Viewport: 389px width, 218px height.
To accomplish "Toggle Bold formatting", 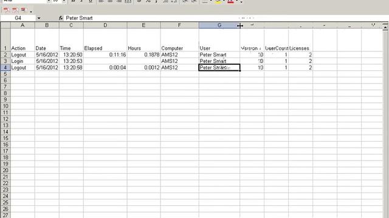I will [x=73, y=1].
